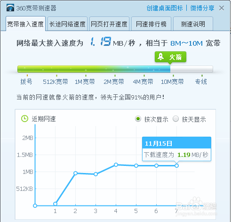Click the speed level progress bar
This screenshot has height=222, width=231.
click(115, 69)
